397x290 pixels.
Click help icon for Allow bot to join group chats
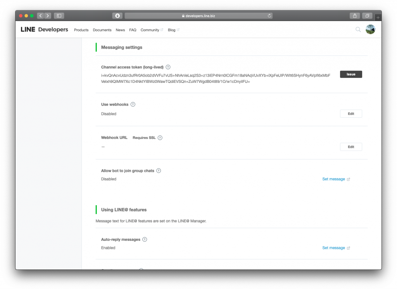(x=159, y=171)
